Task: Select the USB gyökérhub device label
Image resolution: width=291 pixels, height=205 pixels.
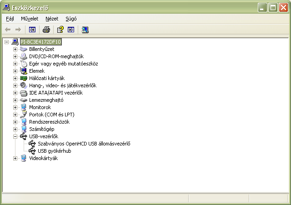Action: point(55,151)
